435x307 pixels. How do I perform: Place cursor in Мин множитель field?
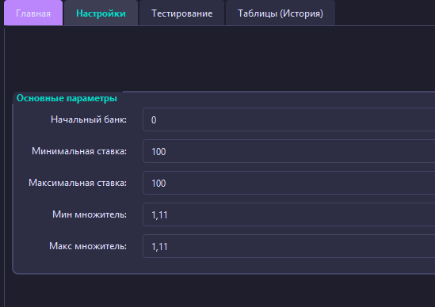pos(288,214)
